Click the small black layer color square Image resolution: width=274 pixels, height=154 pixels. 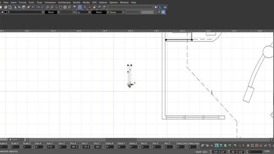[5, 12]
